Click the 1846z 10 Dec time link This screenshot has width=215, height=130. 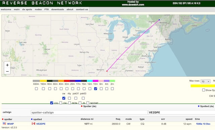point(203,124)
